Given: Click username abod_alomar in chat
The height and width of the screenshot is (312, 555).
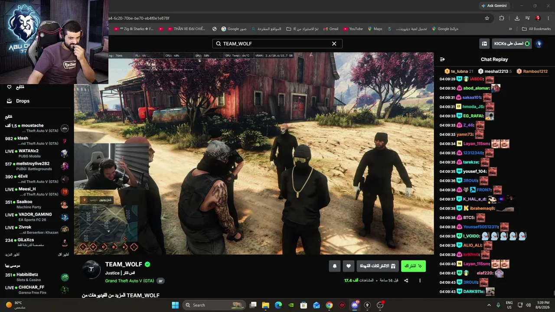Looking at the screenshot, I should pos(476,88).
